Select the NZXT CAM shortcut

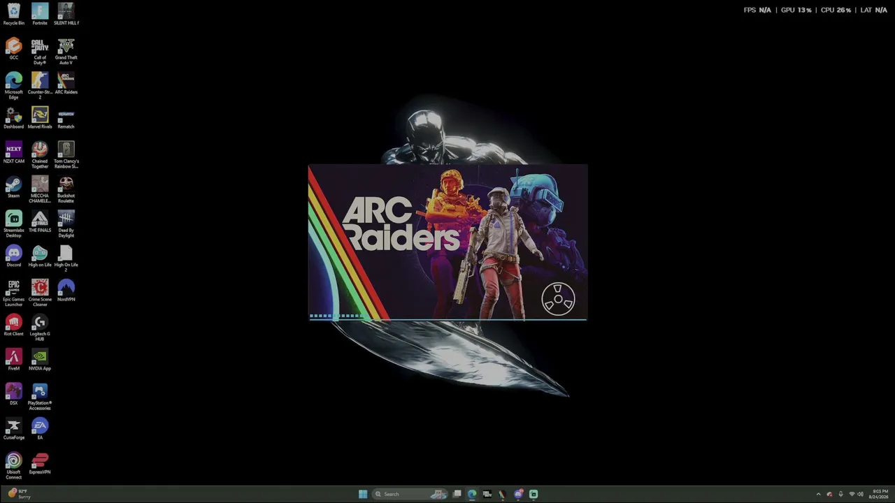(13, 152)
